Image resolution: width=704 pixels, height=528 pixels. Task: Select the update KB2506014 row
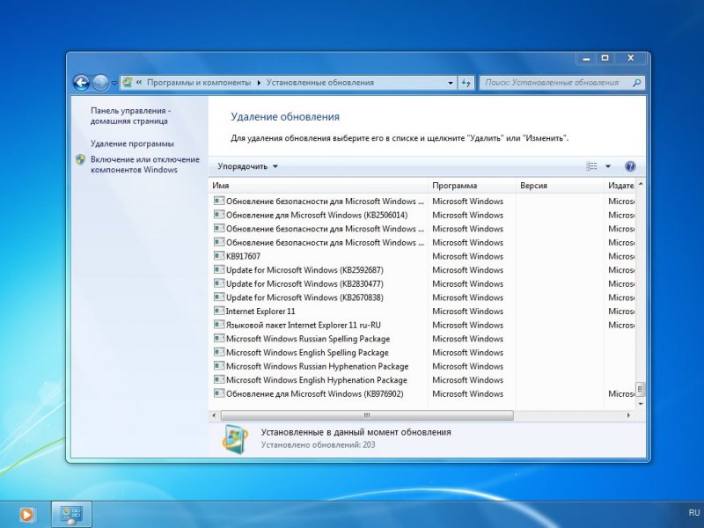(422, 215)
